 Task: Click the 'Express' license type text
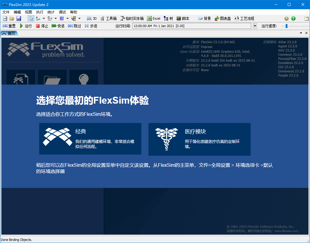207,47
